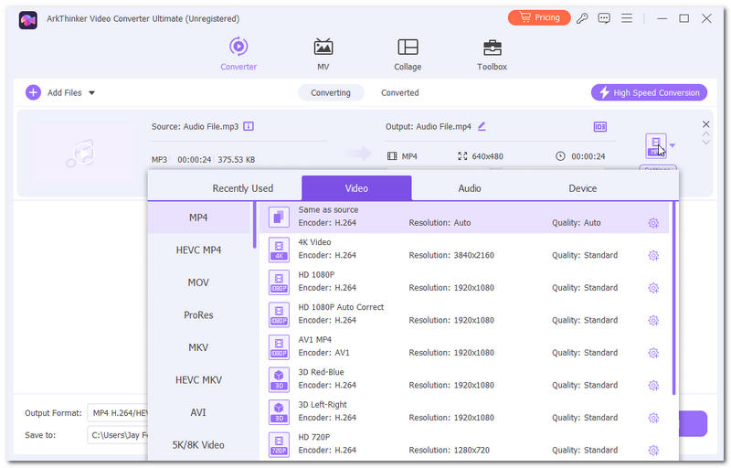Expand the Add Files dropdown arrow
731x468 pixels.
click(x=92, y=92)
